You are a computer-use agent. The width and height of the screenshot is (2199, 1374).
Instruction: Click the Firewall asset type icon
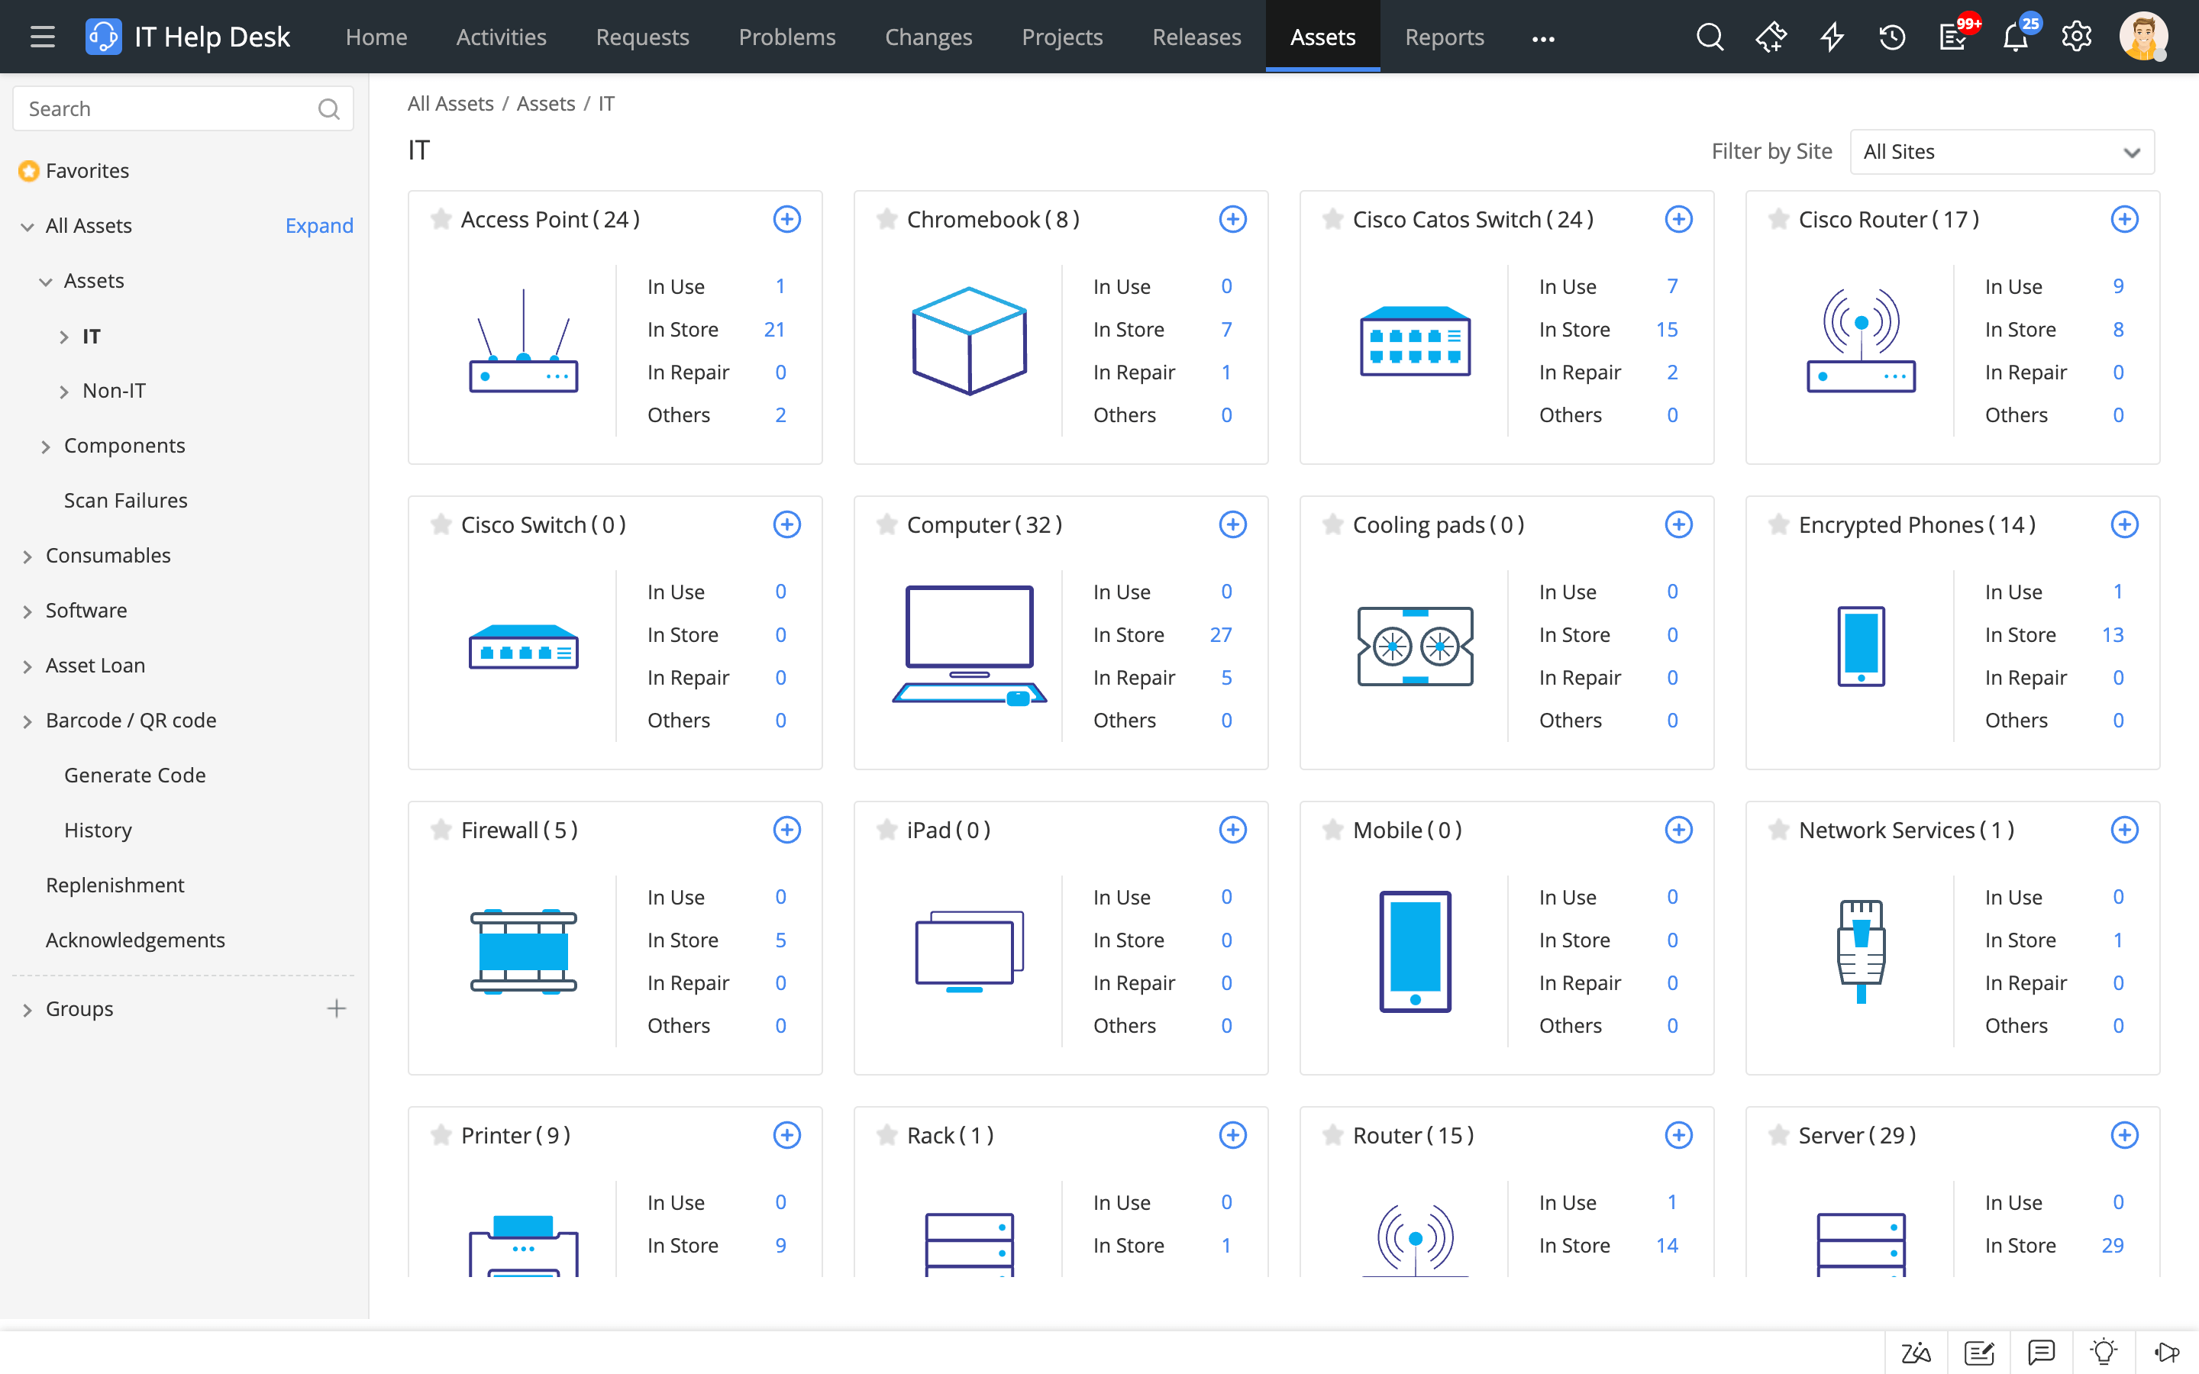click(x=522, y=951)
